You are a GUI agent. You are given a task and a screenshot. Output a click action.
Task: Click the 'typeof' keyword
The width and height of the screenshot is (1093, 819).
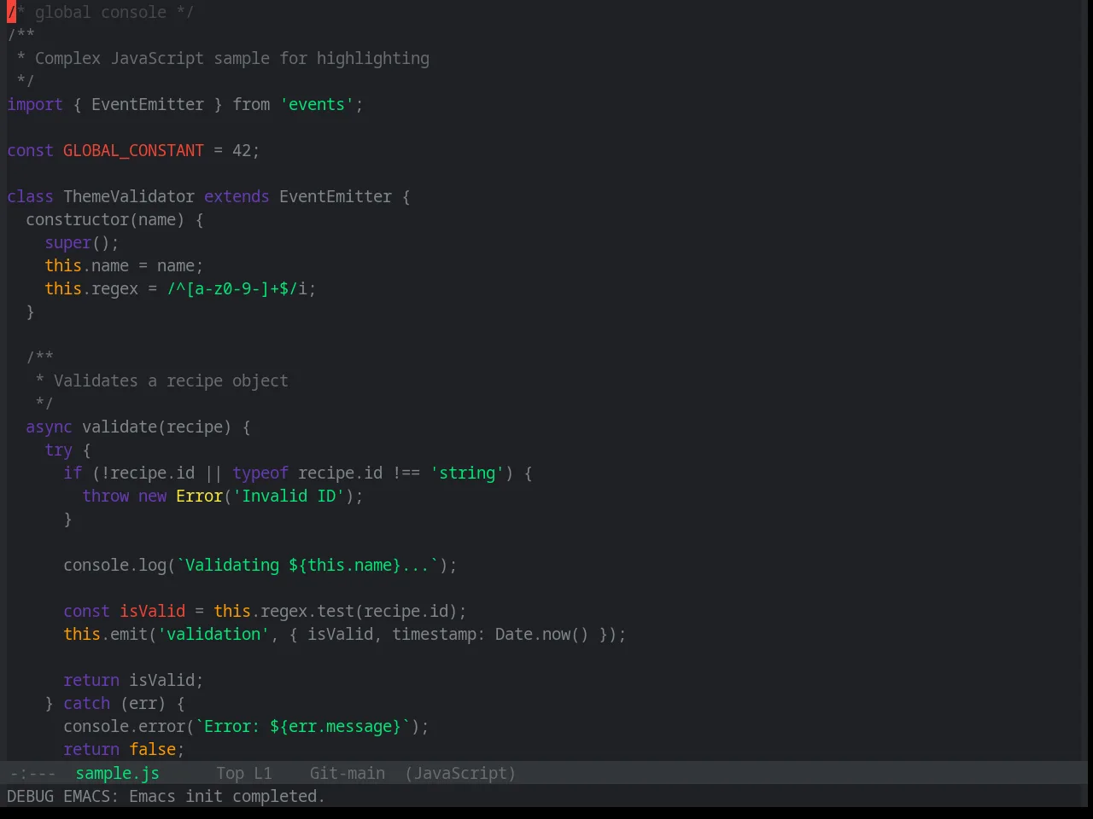[260, 473]
